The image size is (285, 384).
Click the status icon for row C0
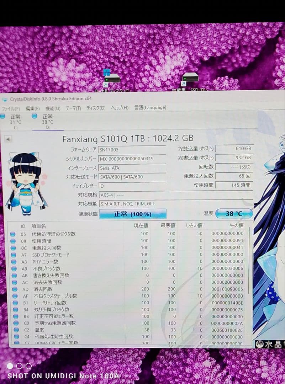(16, 323)
